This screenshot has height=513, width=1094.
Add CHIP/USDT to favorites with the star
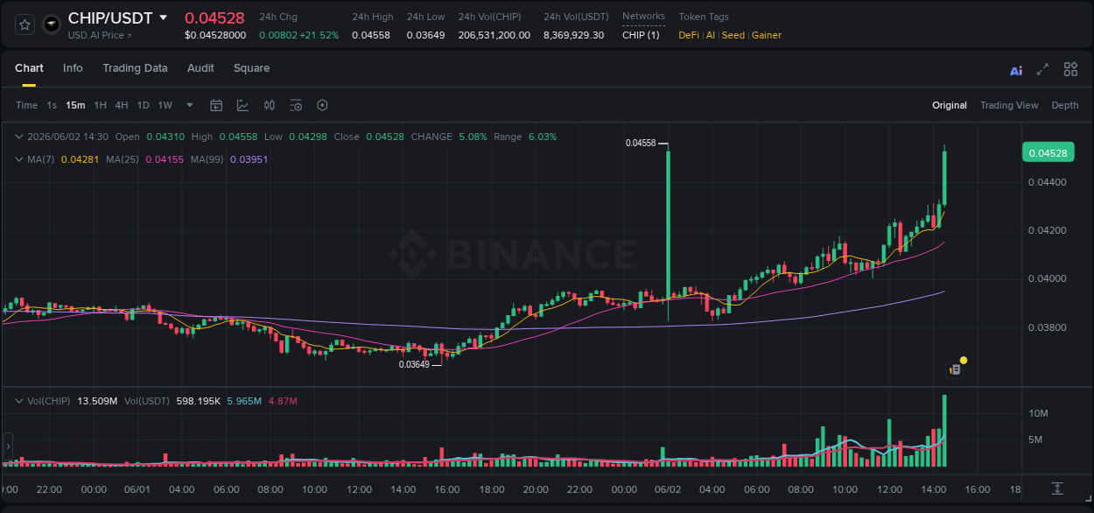point(25,25)
